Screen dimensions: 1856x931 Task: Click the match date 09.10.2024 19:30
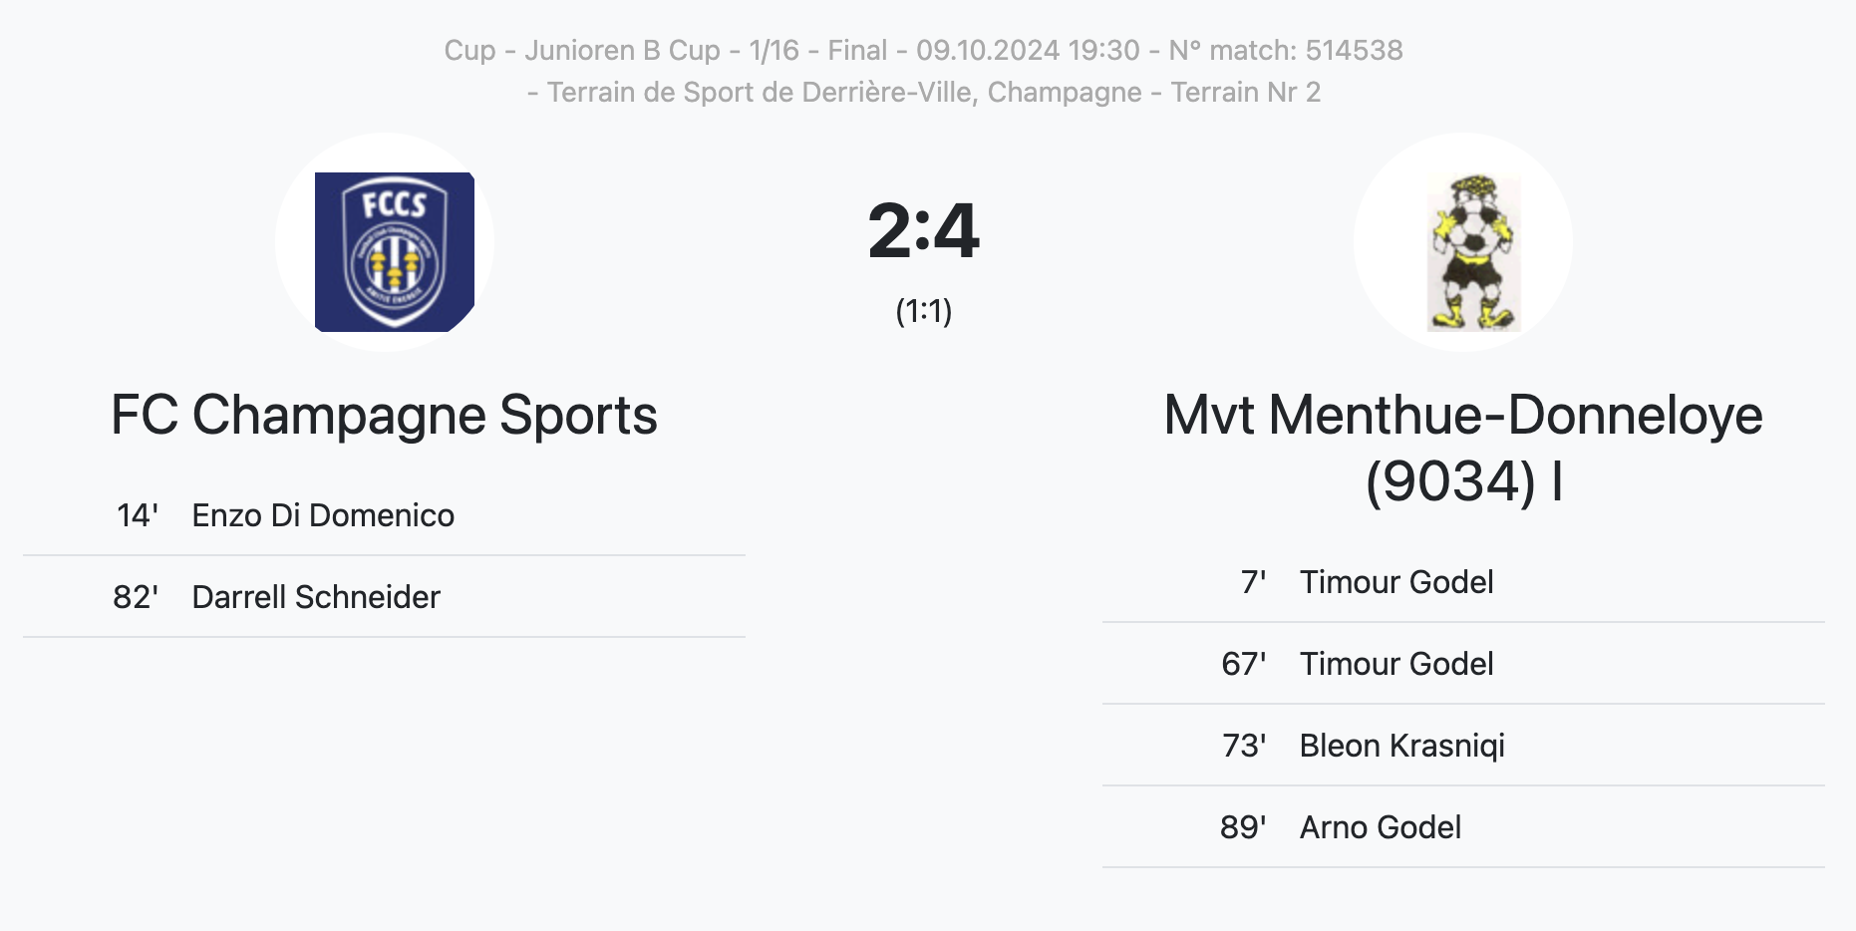click(1028, 50)
